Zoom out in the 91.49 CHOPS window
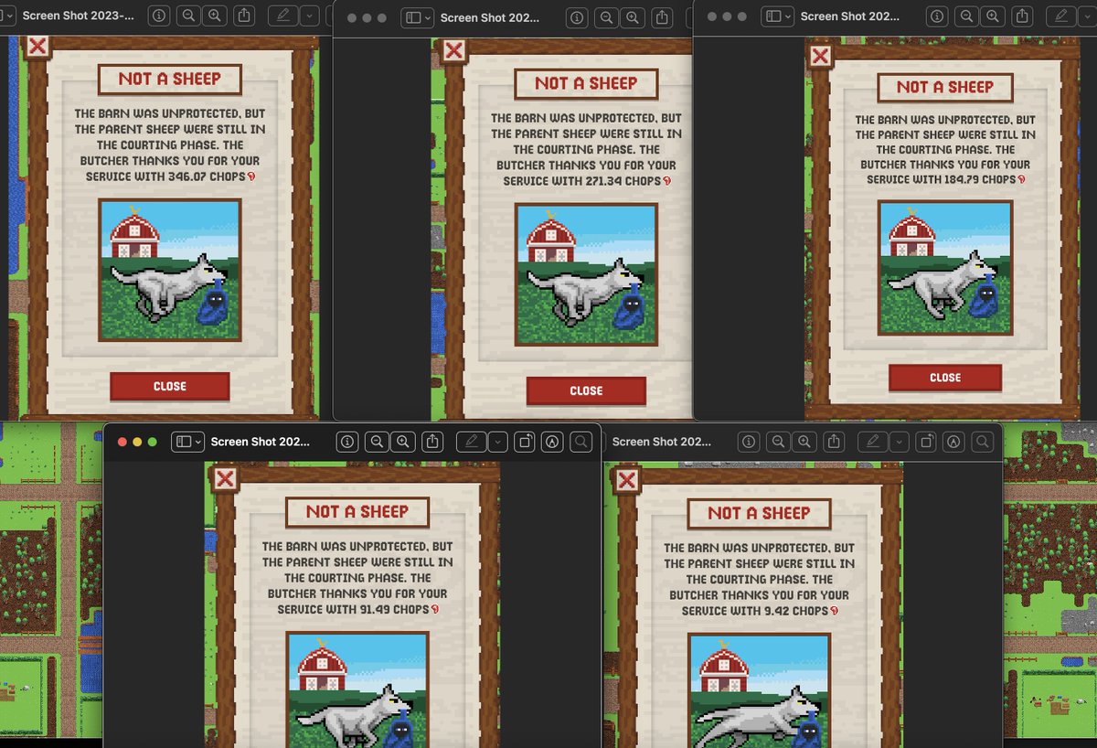The image size is (1097, 748). tap(377, 442)
